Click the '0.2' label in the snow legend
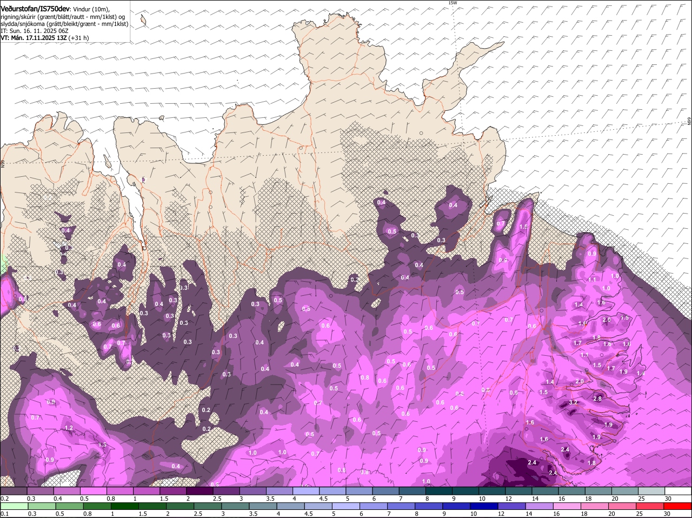 [x=4, y=499]
